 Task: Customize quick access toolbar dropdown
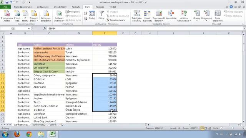point(29,2)
